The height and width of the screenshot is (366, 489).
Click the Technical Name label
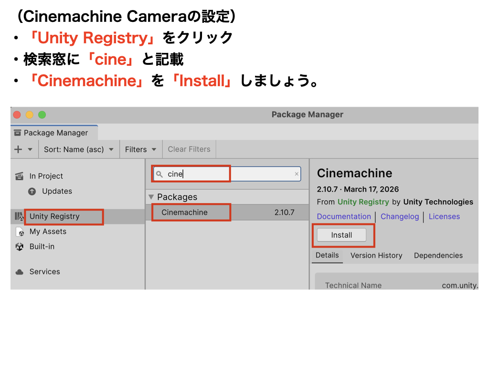[x=353, y=285]
